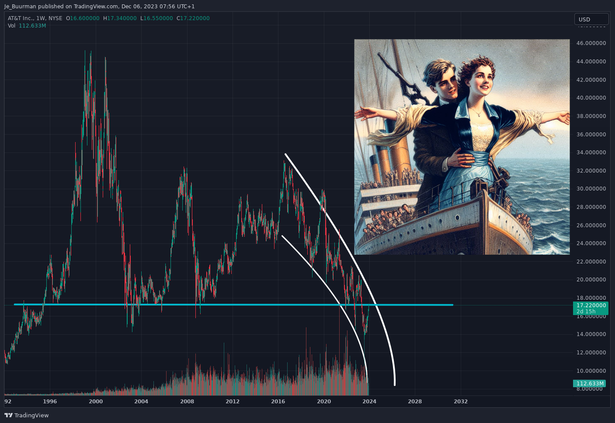Click the 112.633M volume axis label
The width and height of the screenshot is (615, 423).
tap(590, 384)
